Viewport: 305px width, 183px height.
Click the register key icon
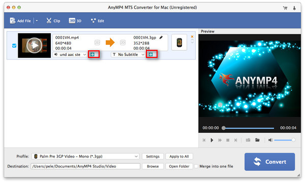[x=294, y=8]
